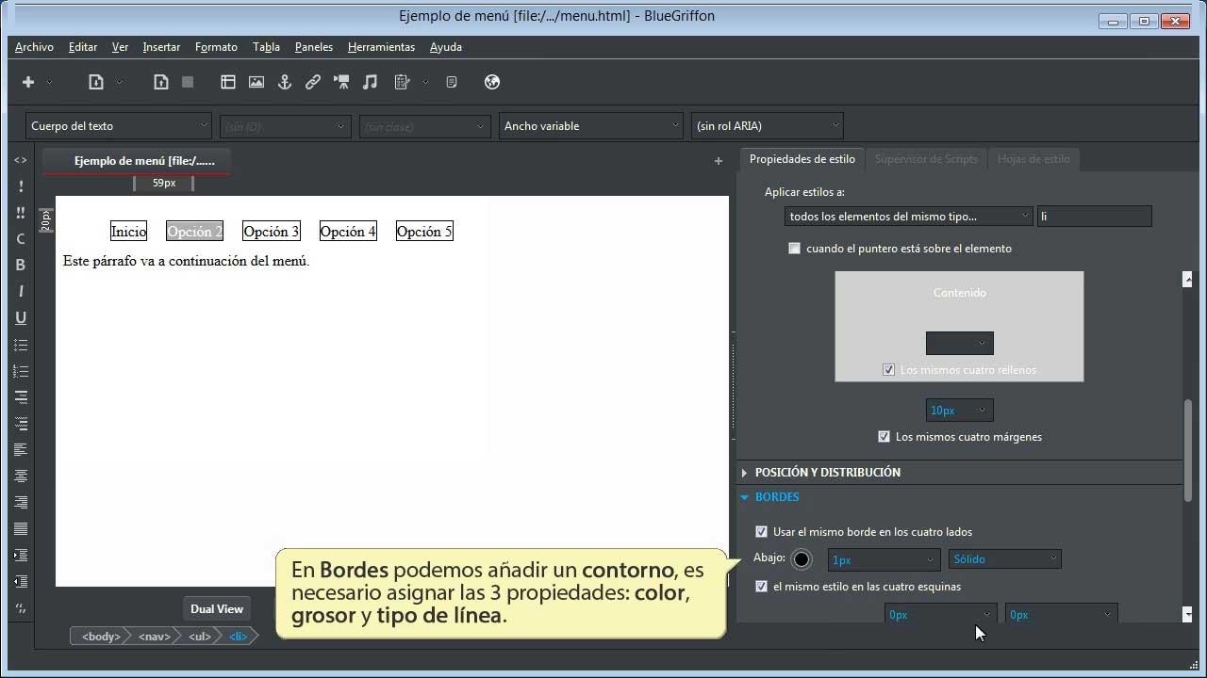Insert a table using the table icon
The image size is (1207, 678).
[x=228, y=82]
